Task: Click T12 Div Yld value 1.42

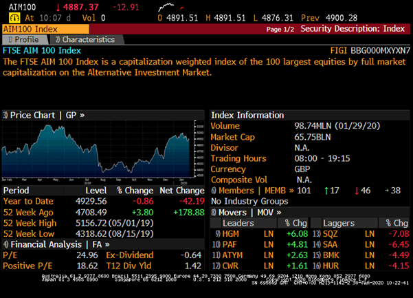Action: tap(193, 266)
